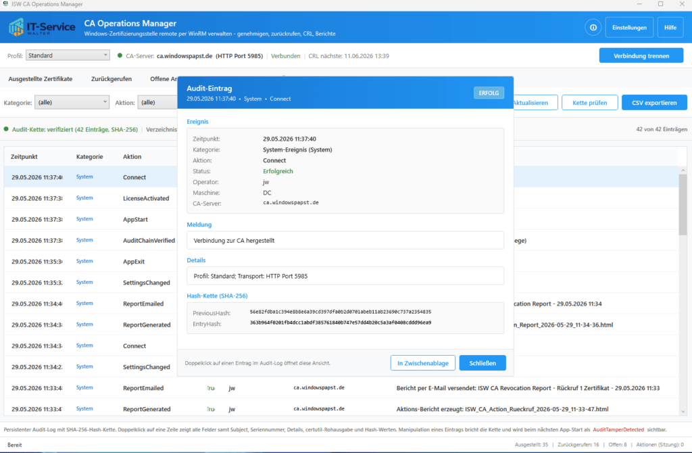The height and width of the screenshot is (453, 692).
Task: Open the Einstellungen settings
Action: point(629,27)
